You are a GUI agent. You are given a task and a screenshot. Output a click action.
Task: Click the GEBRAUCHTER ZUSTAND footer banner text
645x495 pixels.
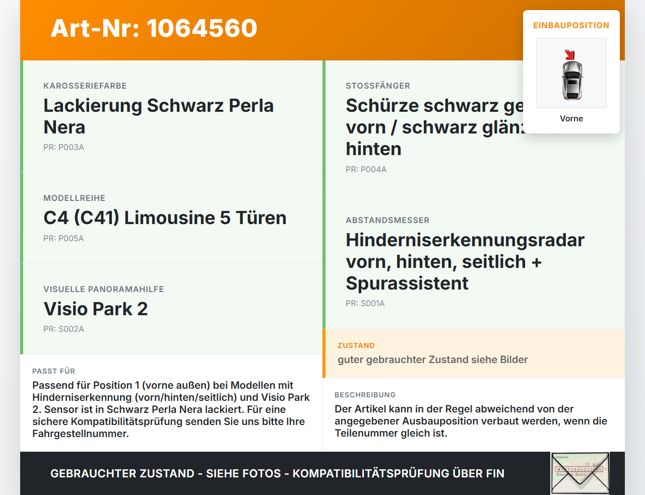click(x=277, y=473)
